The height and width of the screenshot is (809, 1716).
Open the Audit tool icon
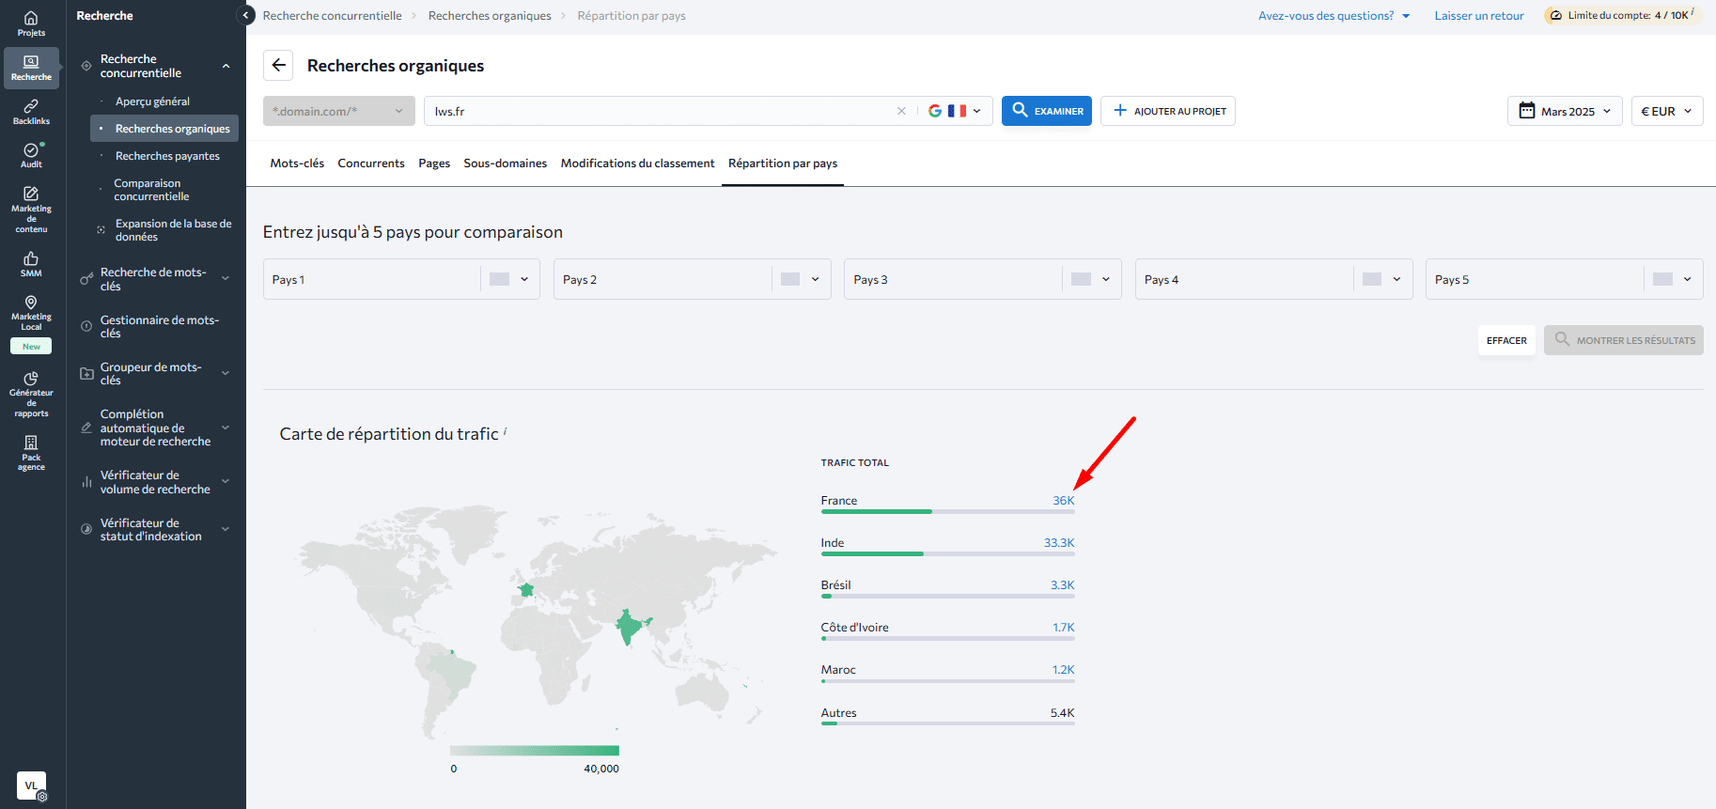pyautogui.click(x=31, y=150)
